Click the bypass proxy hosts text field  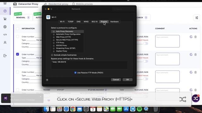pyautogui.click(x=89, y=65)
